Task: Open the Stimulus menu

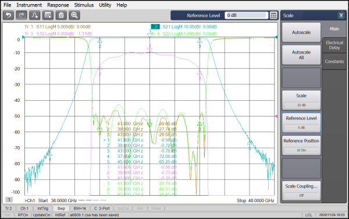Action: click(x=84, y=5)
